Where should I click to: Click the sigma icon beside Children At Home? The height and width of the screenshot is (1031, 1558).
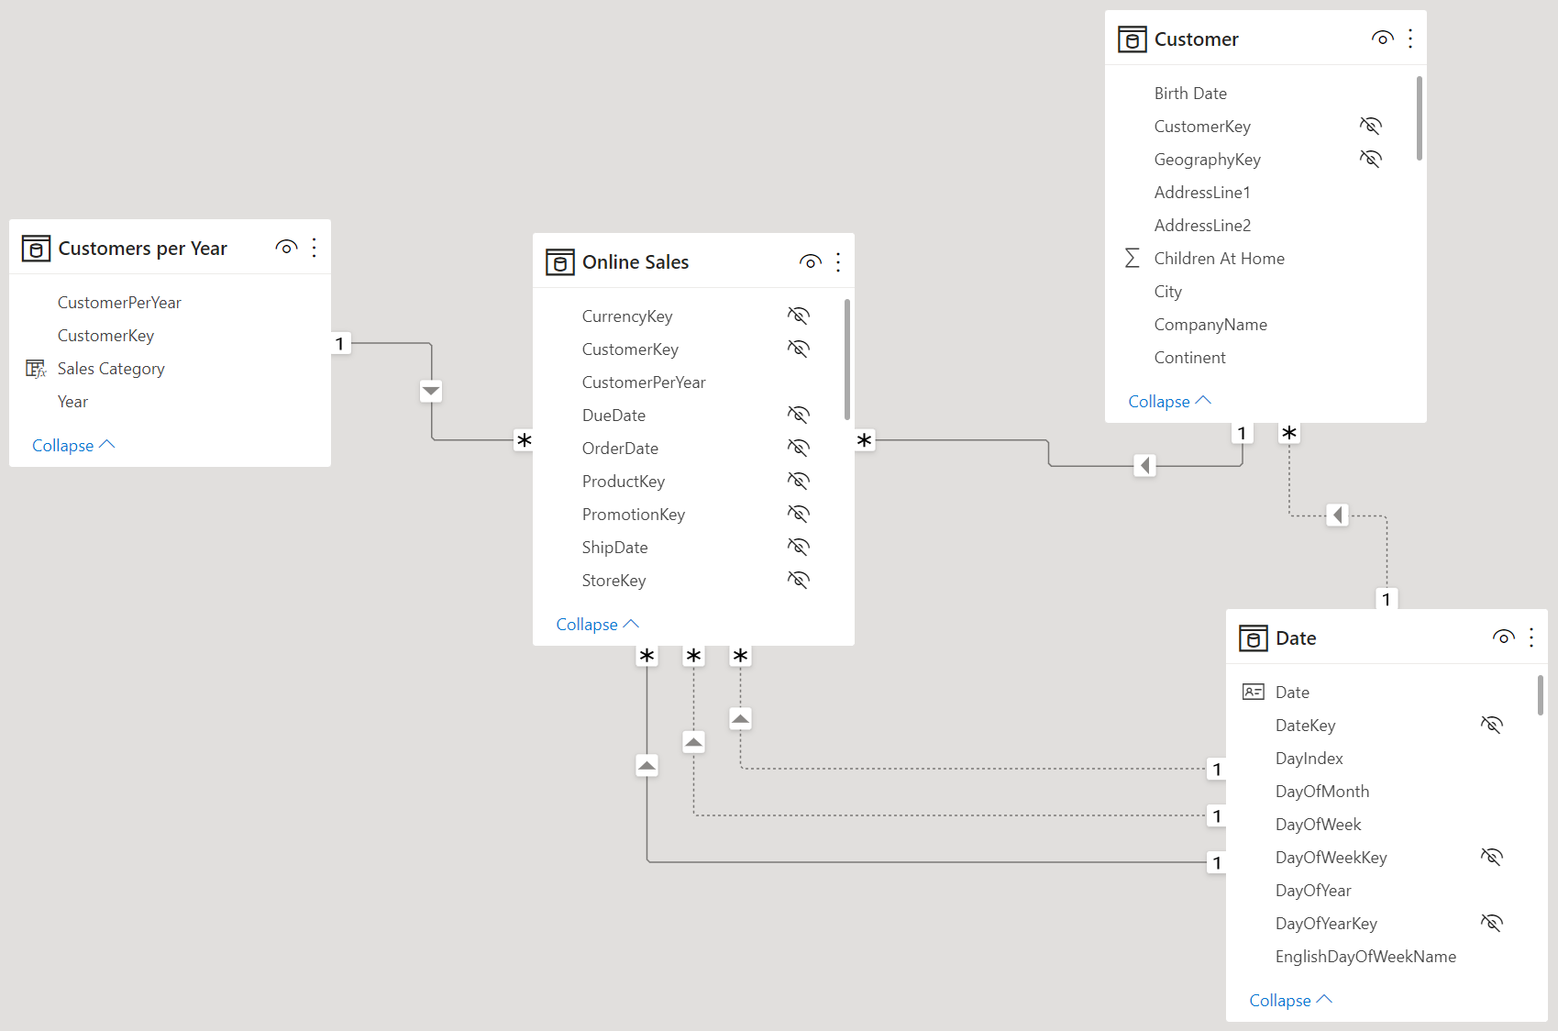(1133, 259)
